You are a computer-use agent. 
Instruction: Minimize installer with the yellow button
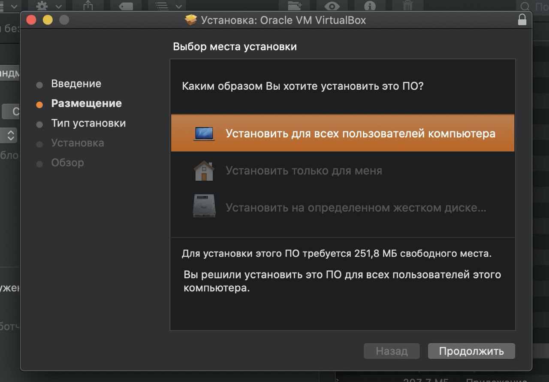(48, 20)
